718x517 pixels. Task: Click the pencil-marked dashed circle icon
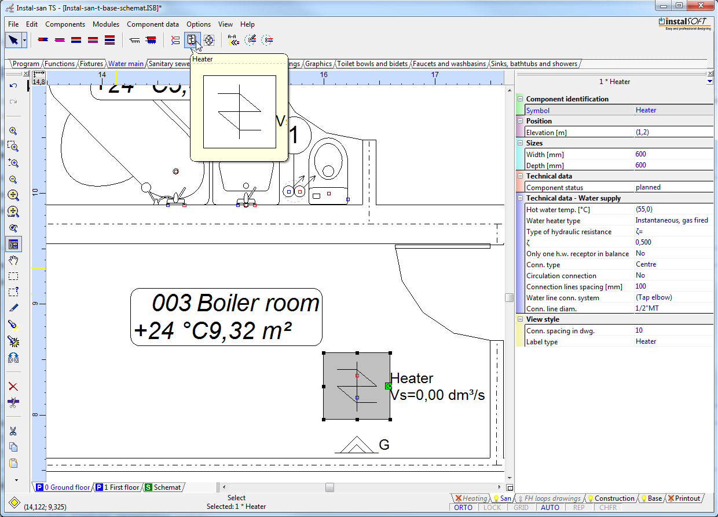pyautogui.click(x=250, y=40)
